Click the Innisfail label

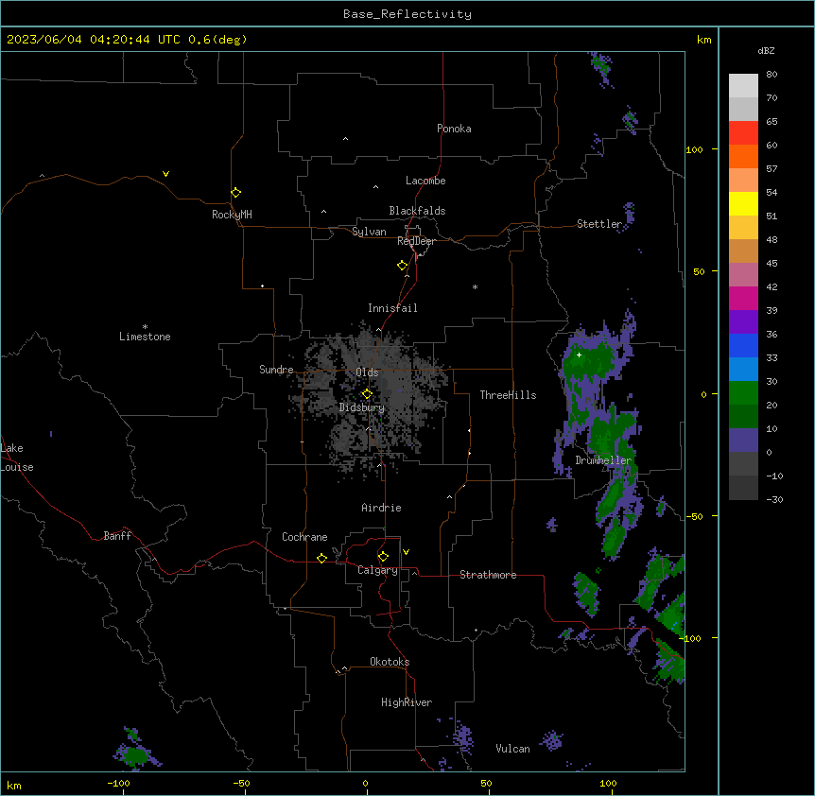(392, 308)
